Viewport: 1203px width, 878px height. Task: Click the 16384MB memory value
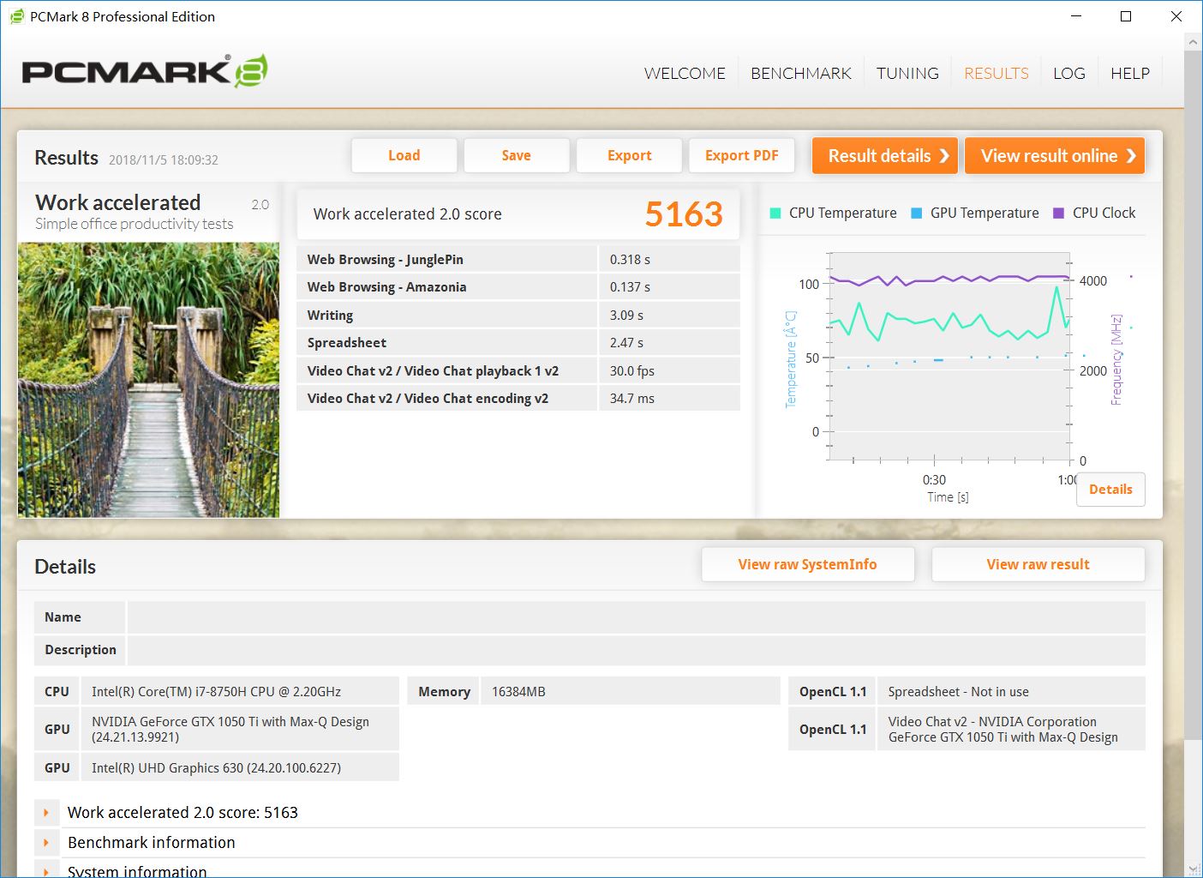coord(631,691)
